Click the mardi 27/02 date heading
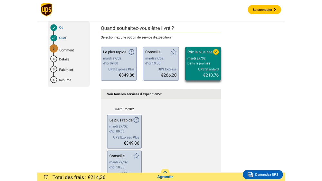322x181 pixels. [x=124, y=109]
